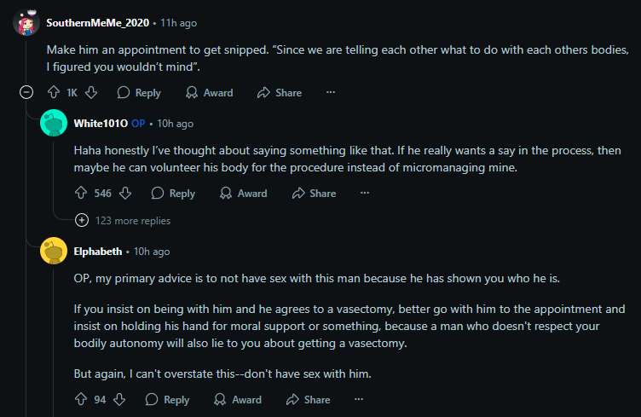The width and height of the screenshot is (641, 417).
Task: Give Award to White101O's reply
Action: coord(243,194)
